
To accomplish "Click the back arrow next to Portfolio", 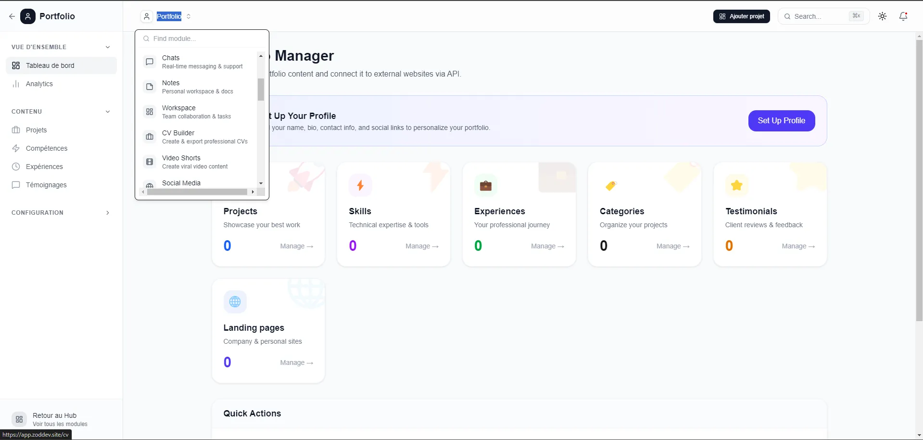I will (x=12, y=16).
